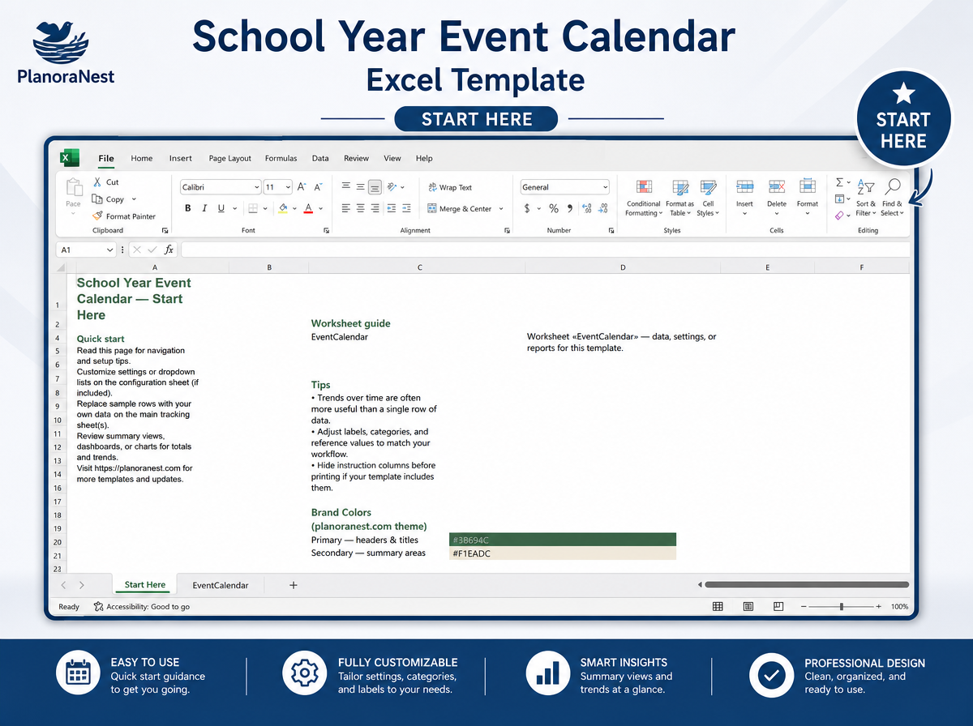Click the Paste clipboard icon
This screenshot has height=726, width=973.
click(74, 188)
